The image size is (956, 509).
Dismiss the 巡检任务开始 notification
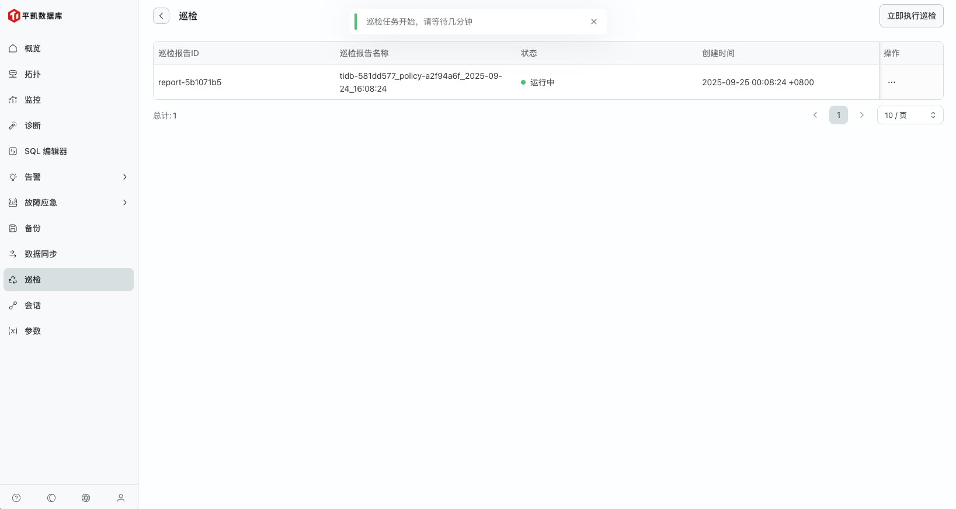594,22
